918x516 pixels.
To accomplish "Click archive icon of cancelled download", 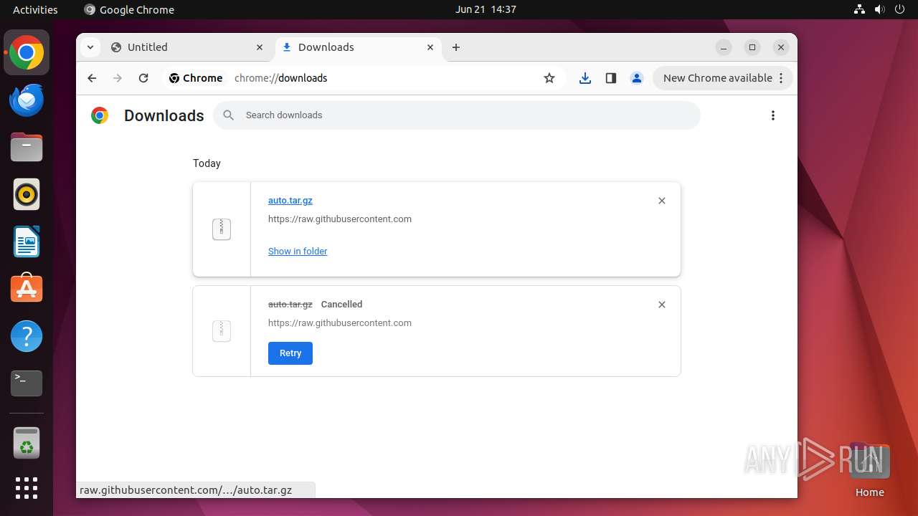I will (222, 331).
